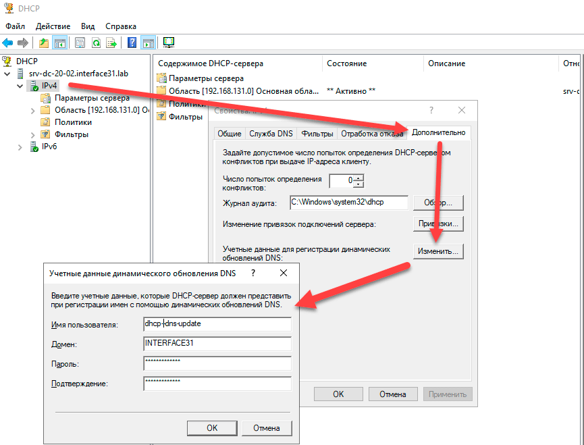Click the Фильтры icon in content list
Screen dimensions: 584x445
[161, 116]
